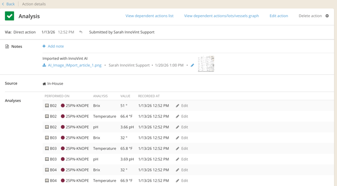Click the Direct action text
Screen dimensions: 337x186
25,32
